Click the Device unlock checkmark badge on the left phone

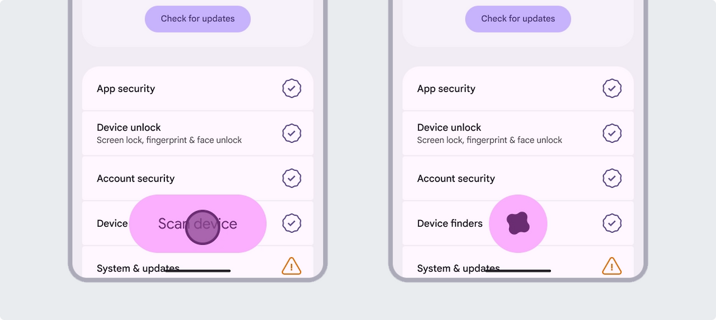click(291, 133)
